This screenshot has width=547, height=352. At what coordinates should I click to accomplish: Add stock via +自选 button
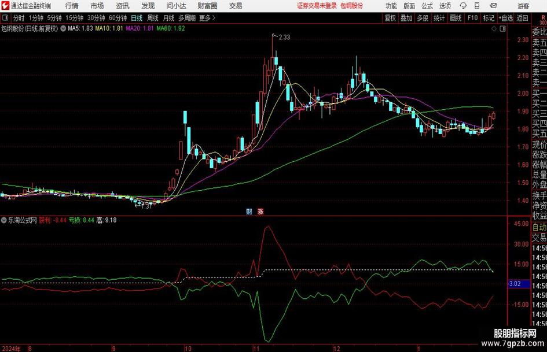pos(506,18)
